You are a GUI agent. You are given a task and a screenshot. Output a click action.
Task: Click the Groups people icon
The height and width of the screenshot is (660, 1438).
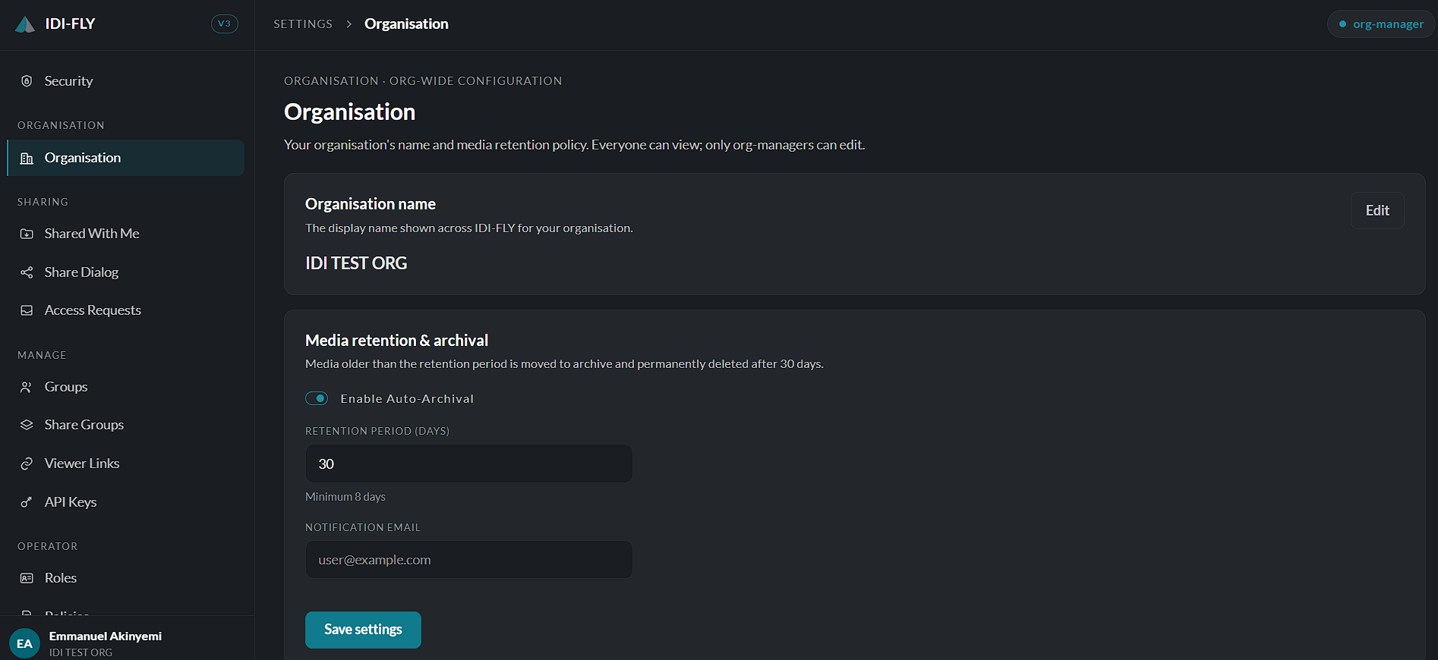[x=27, y=387]
